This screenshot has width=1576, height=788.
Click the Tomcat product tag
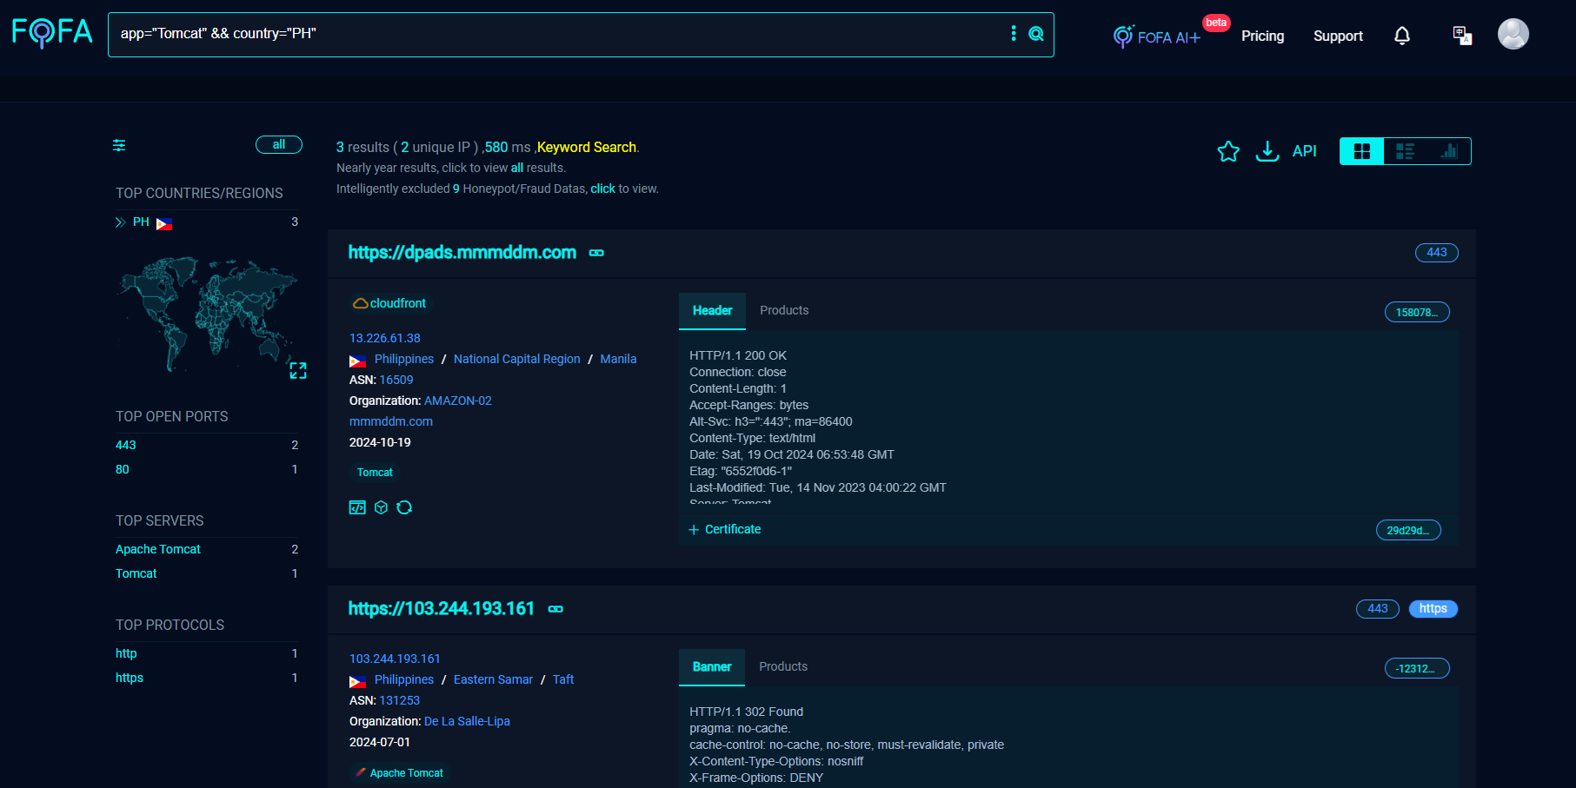(x=375, y=473)
